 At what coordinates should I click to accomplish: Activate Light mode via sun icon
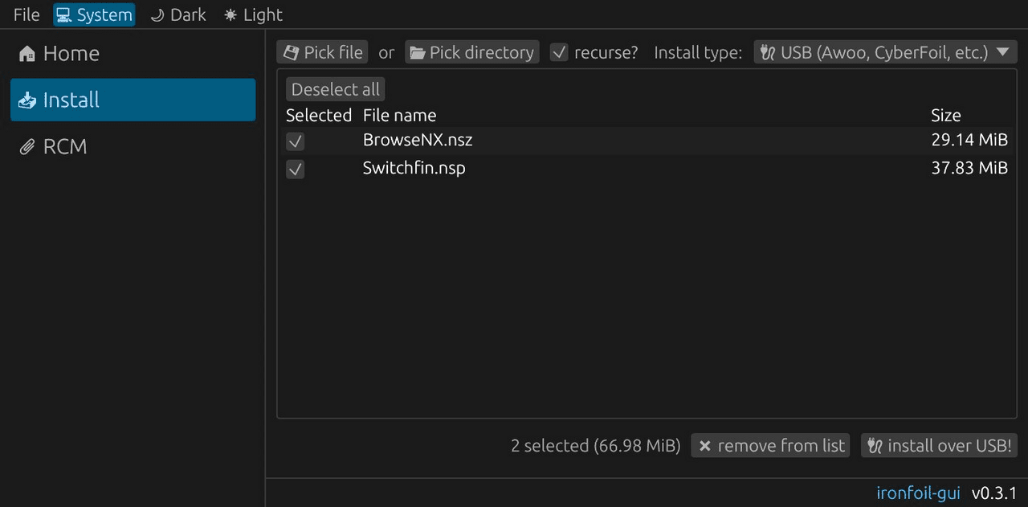(230, 15)
